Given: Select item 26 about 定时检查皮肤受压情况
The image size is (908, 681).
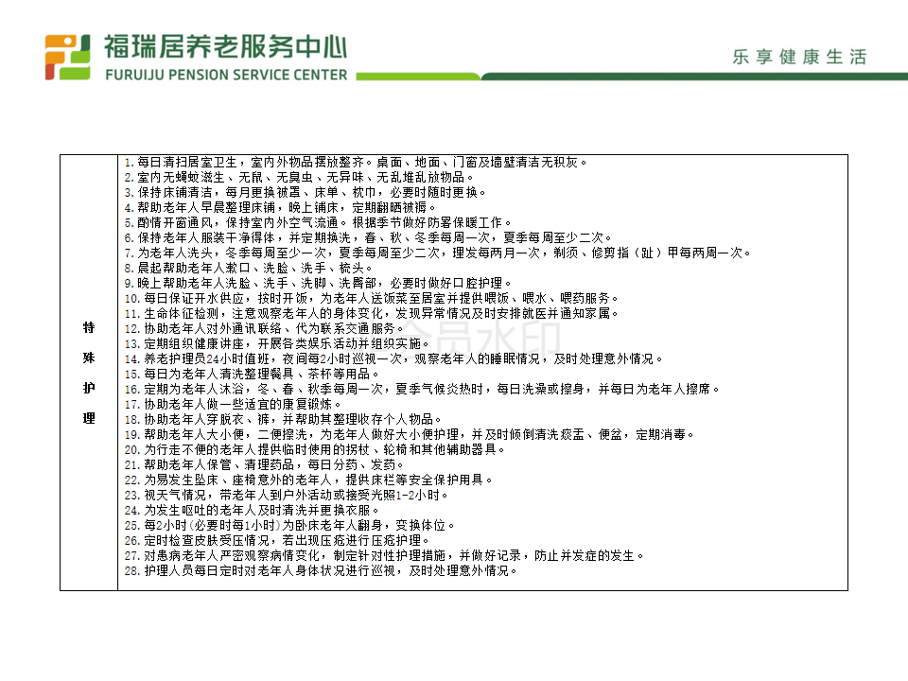Looking at the screenshot, I should pyautogui.click(x=277, y=540).
